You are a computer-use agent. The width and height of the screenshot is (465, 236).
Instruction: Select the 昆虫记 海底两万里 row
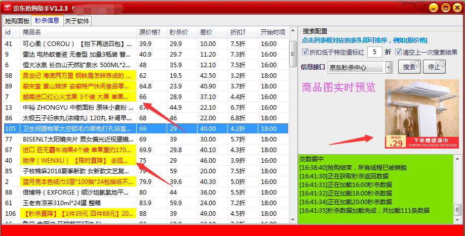click(x=145, y=76)
